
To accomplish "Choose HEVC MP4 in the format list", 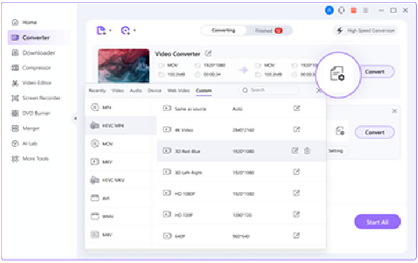I will [121, 125].
